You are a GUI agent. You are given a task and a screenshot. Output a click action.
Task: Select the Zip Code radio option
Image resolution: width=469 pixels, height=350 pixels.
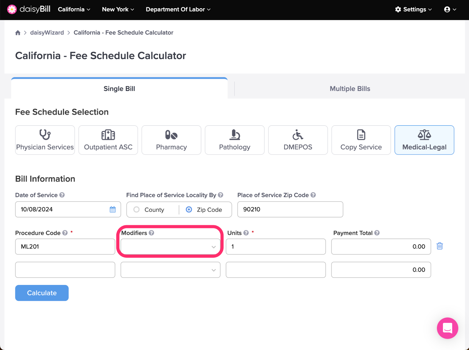click(x=189, y=210)
